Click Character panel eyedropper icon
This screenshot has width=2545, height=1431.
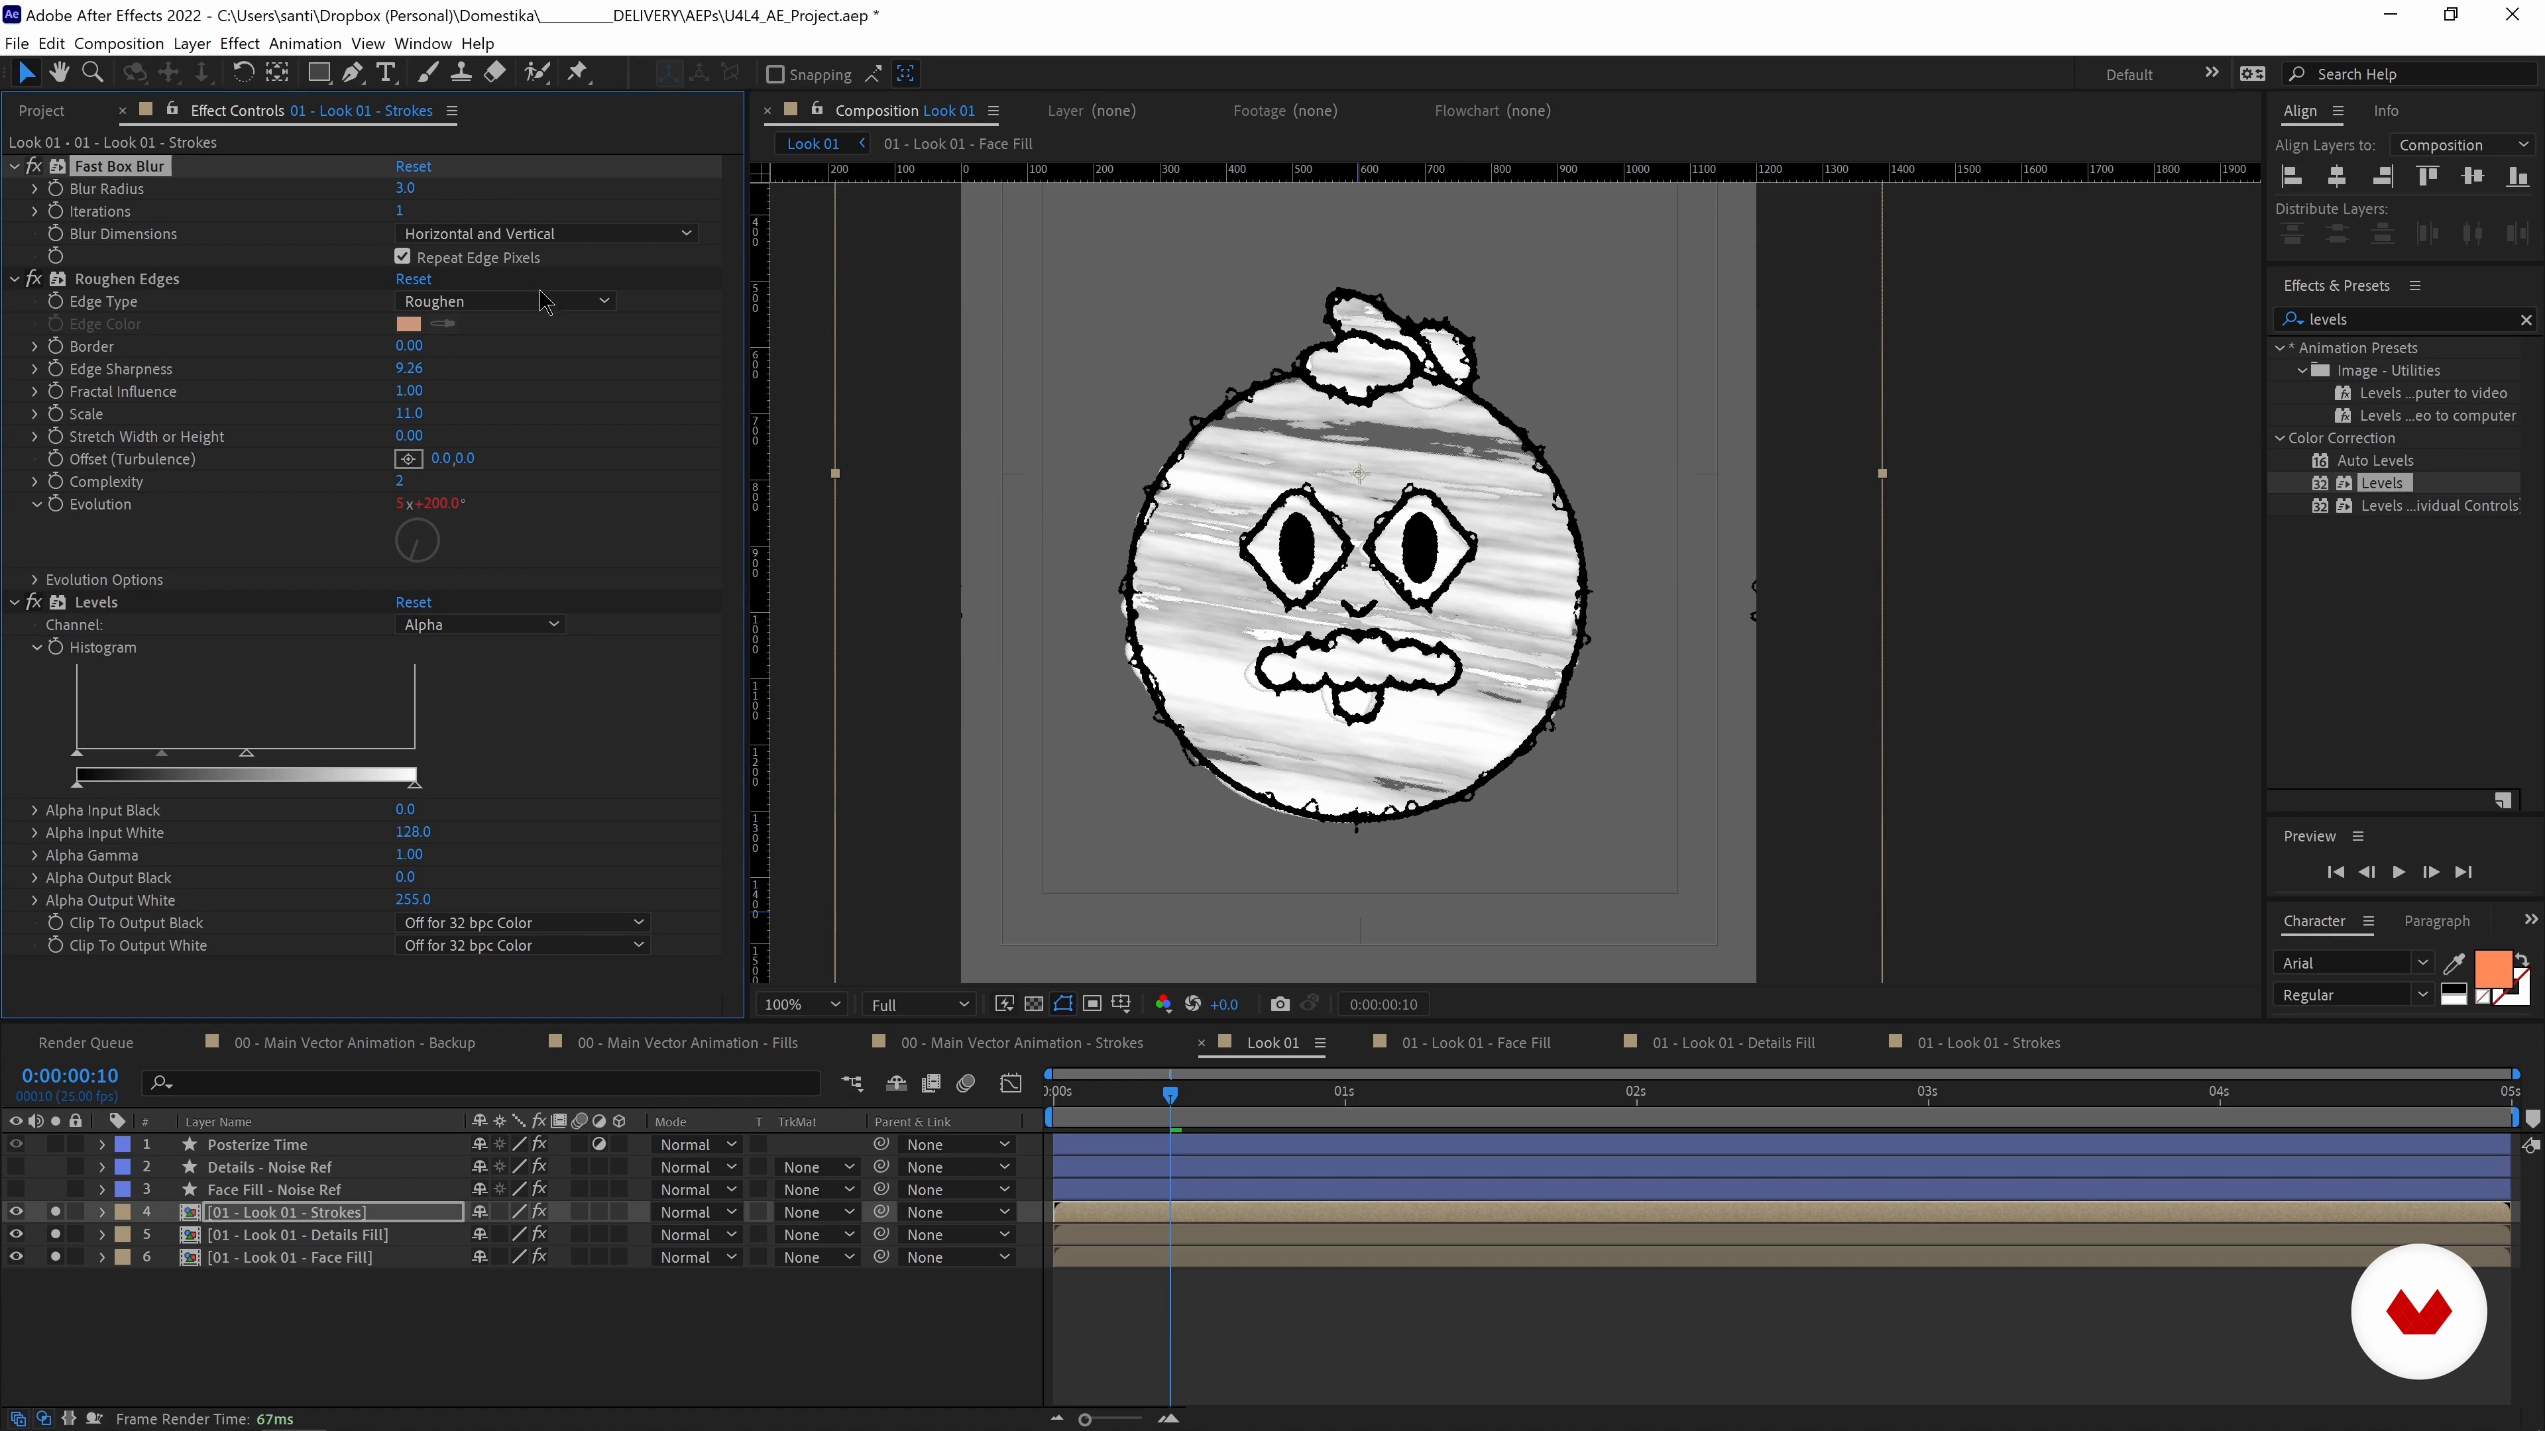[2454, 963]
